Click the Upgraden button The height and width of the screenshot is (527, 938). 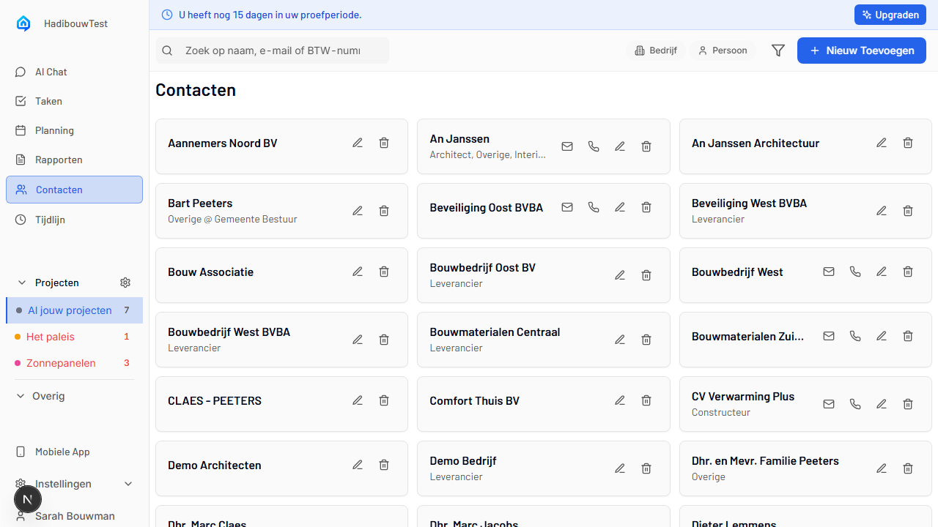tap(890, 15)
